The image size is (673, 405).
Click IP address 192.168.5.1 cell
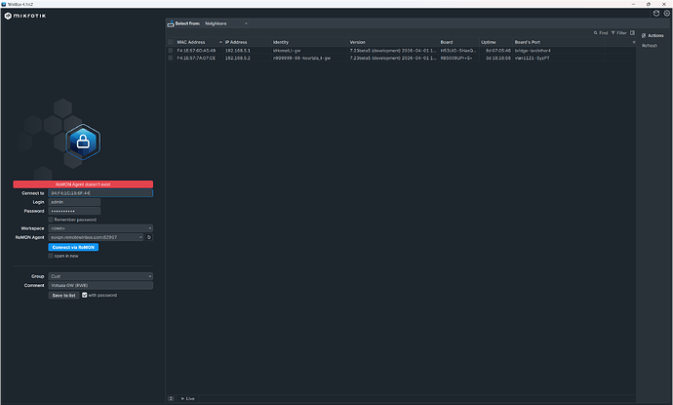[x=237, y=50]
